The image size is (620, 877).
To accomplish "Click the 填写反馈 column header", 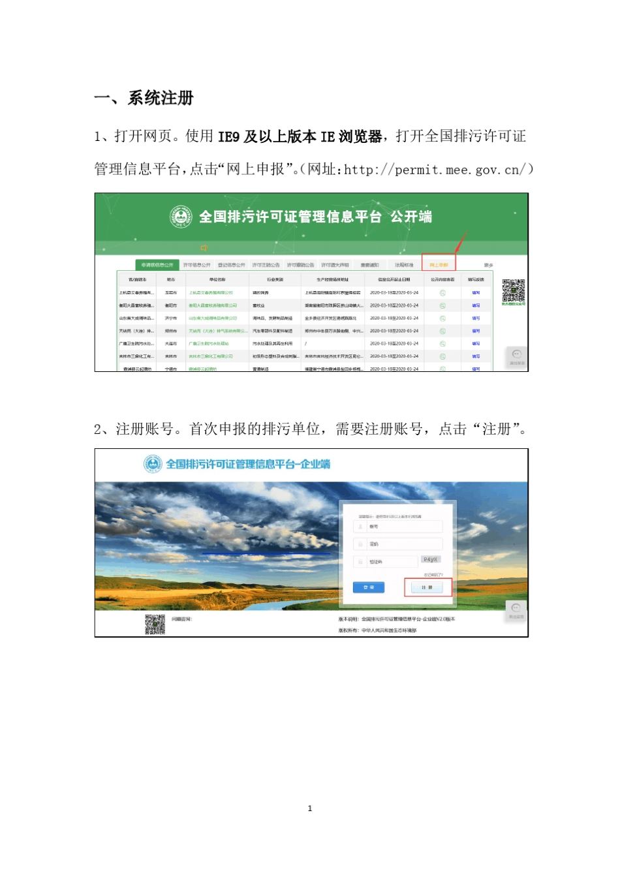I will (x=476, y=279).
